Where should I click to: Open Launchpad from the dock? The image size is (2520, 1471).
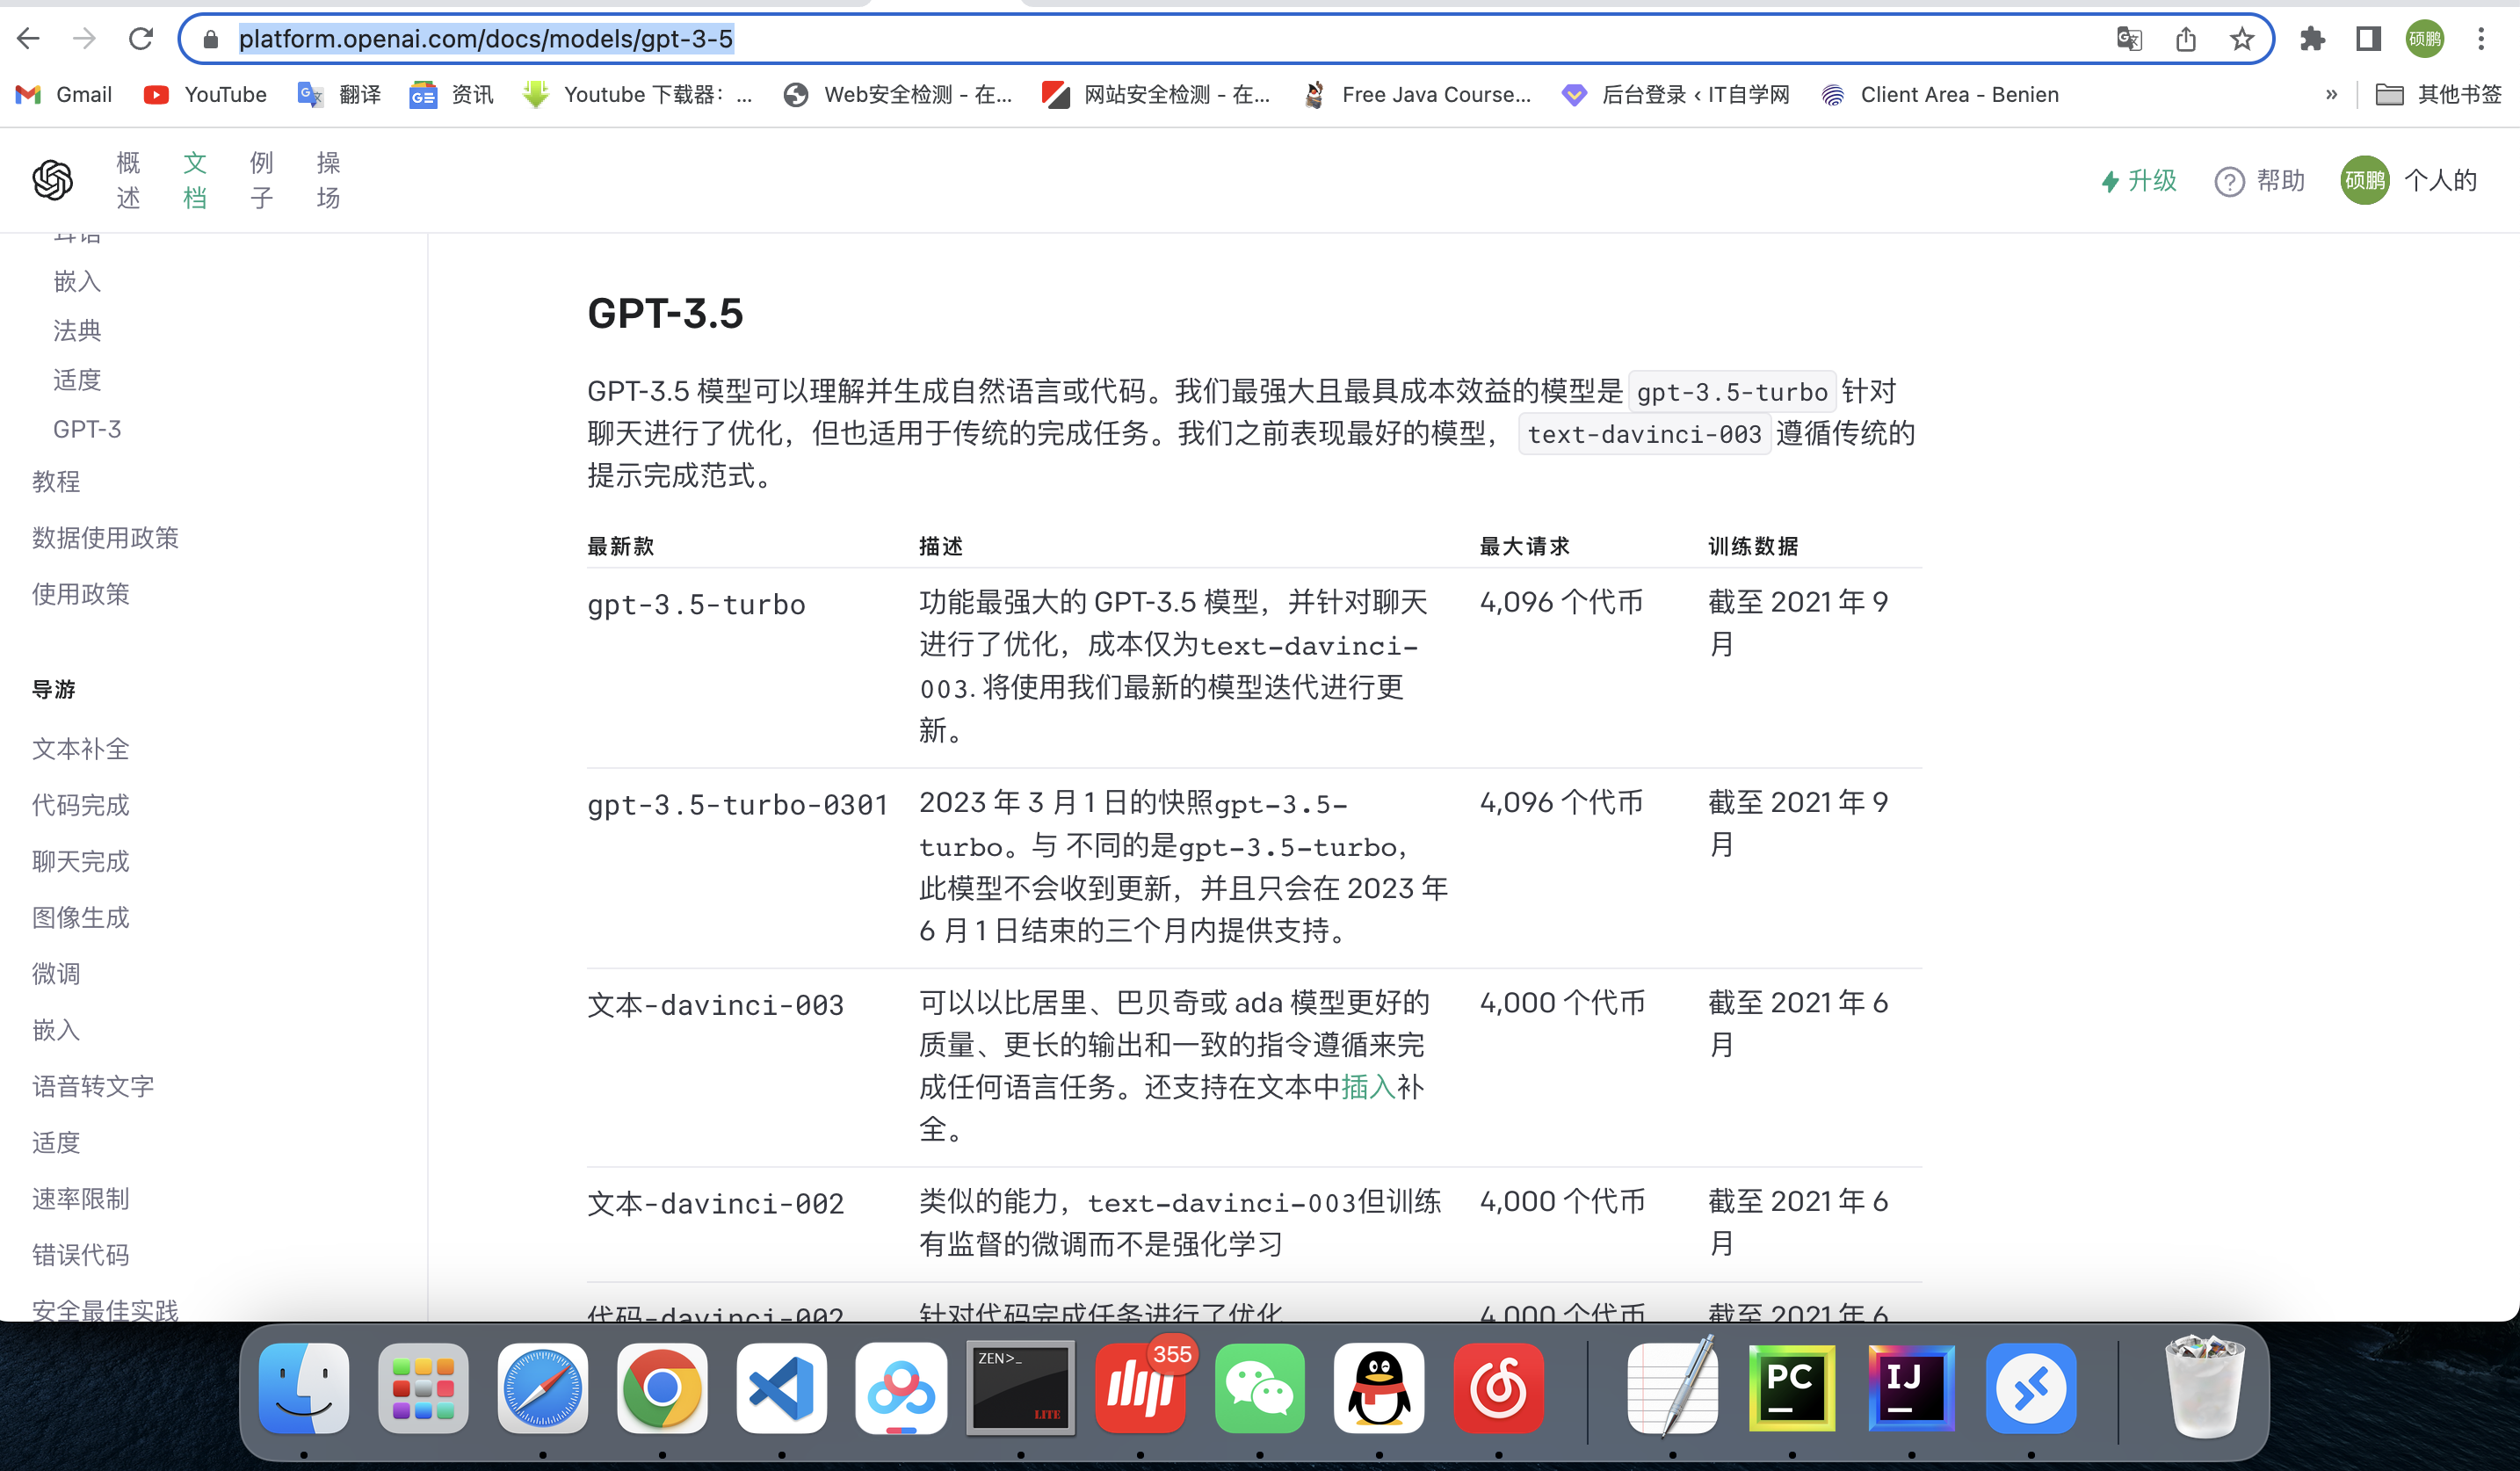(423, 1388)
